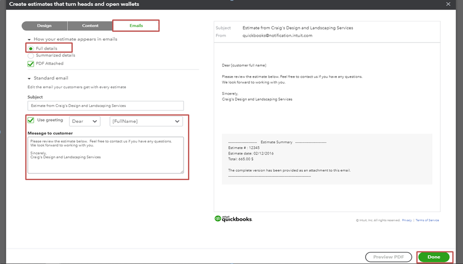Image resolution: width=463 pixels, height=264 pixels.
Task: Collapse the Standard email section arrow
Action: point(29,78)
